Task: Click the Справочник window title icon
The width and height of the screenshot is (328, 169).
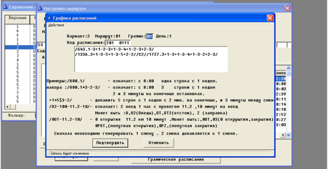Action: click(x=5, y=7)
